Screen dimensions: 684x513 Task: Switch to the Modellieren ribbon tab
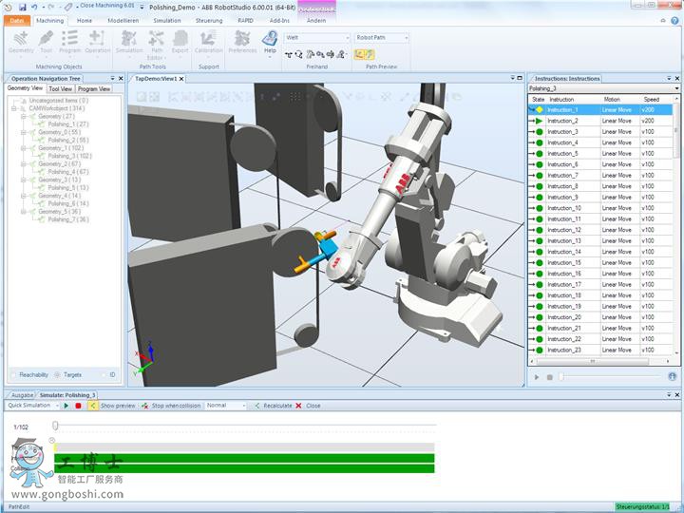coord(123,21)
